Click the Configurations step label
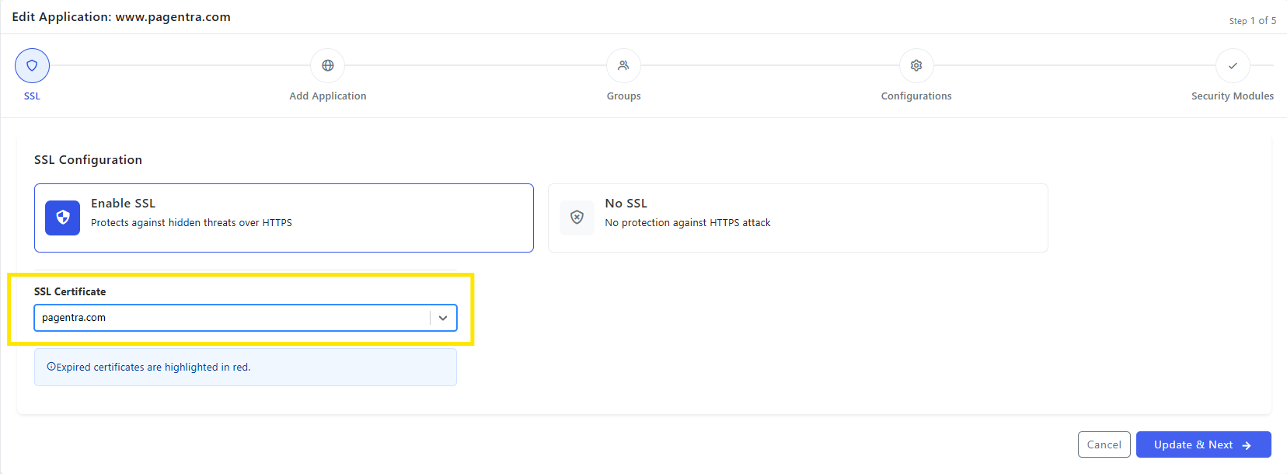The image size is (1287, 474). point(916,96)
